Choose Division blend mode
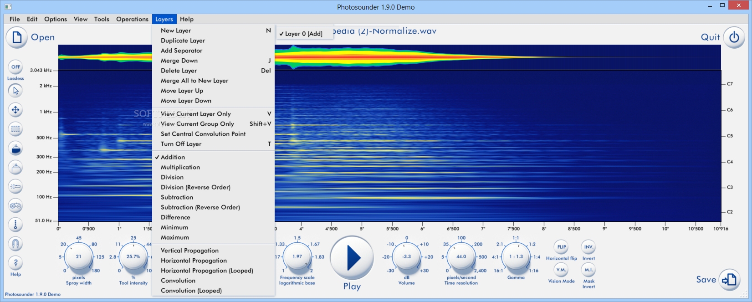The height and width of the screenshot is (302, 752). click(x=213, y=177)
